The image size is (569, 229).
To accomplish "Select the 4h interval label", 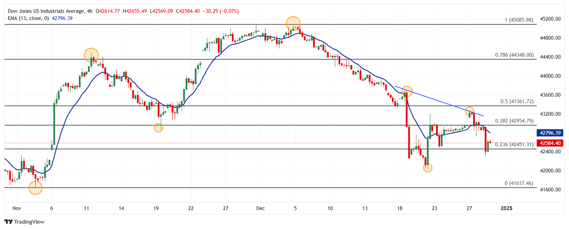I will tap(90, 11).
